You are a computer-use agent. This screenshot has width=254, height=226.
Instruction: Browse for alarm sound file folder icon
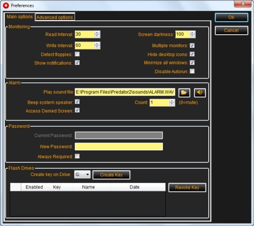coord(184,93)
